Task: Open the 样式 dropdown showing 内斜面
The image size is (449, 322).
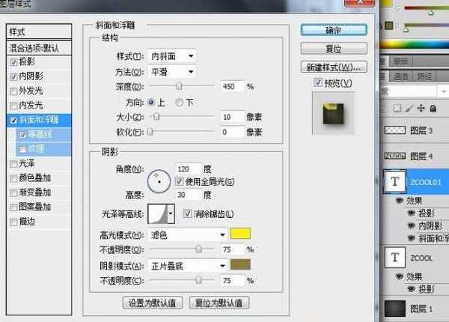Action: tap(171, 56)
